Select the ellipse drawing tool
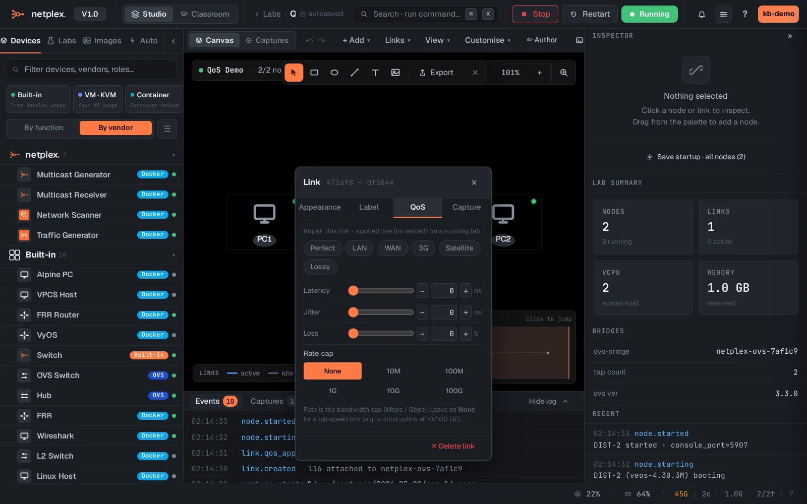The width and height of the screenshot is (807, 504). click(334, 73)
